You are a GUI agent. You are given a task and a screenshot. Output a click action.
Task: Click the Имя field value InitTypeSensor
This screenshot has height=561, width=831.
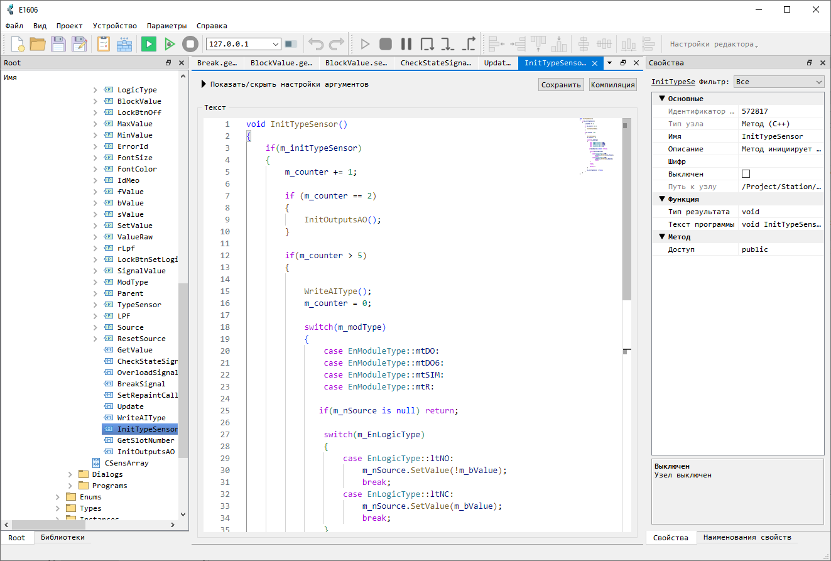(781, 136)
